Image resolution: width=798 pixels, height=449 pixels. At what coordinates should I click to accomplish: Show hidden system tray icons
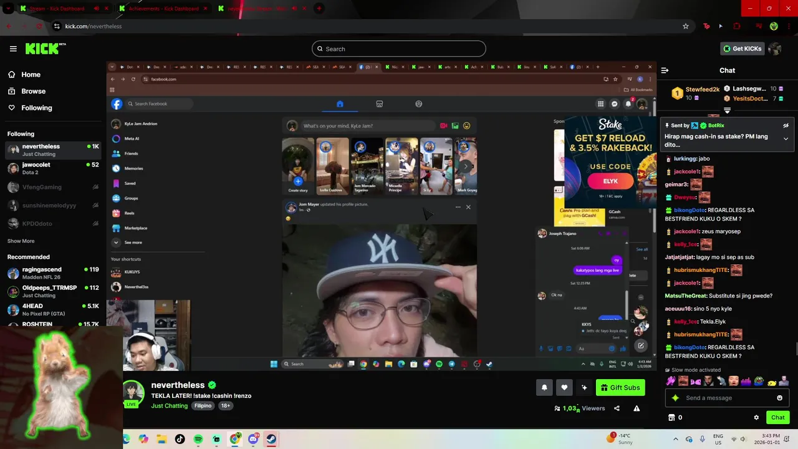(676, 439)
